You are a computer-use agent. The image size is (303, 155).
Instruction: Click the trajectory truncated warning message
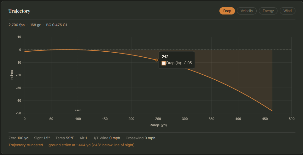click(72, 145)
